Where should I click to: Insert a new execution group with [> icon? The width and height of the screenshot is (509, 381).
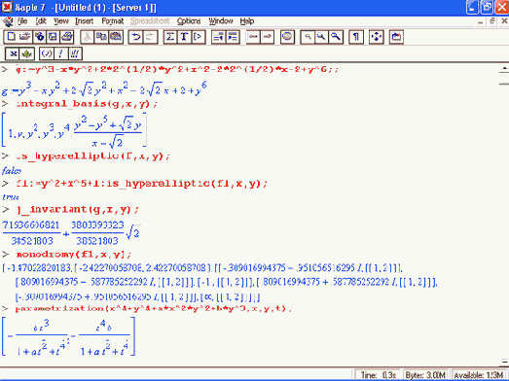(x=198, y=37)
